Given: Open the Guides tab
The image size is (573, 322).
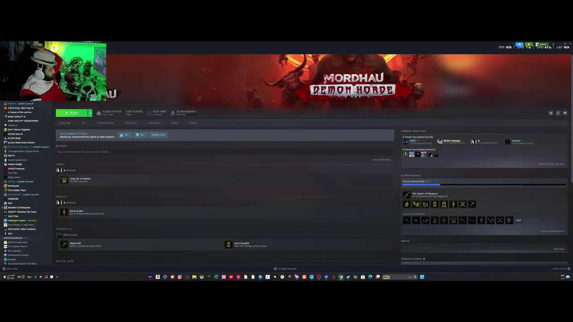Looking at the screenshot, I should point(175,123).
